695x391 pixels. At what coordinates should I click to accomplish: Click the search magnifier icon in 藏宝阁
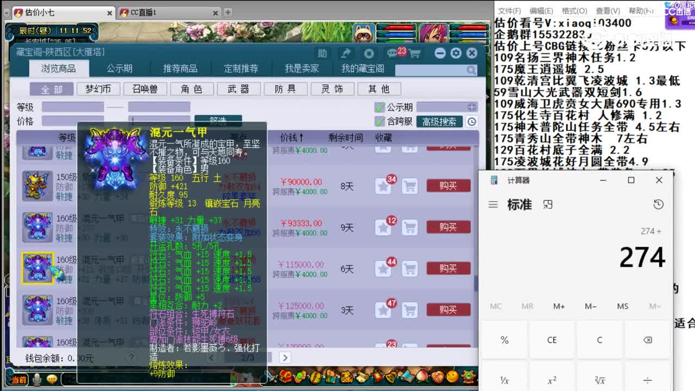470,70
